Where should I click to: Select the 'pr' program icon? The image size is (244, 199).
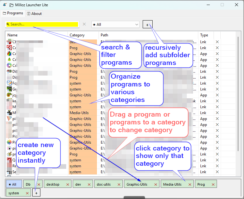click(9, 154)
